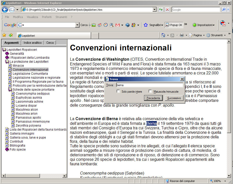233x184 pixels.
Task: Click the Gmail envelope icon in Google toolbar
Action: (x=118, y=25)
